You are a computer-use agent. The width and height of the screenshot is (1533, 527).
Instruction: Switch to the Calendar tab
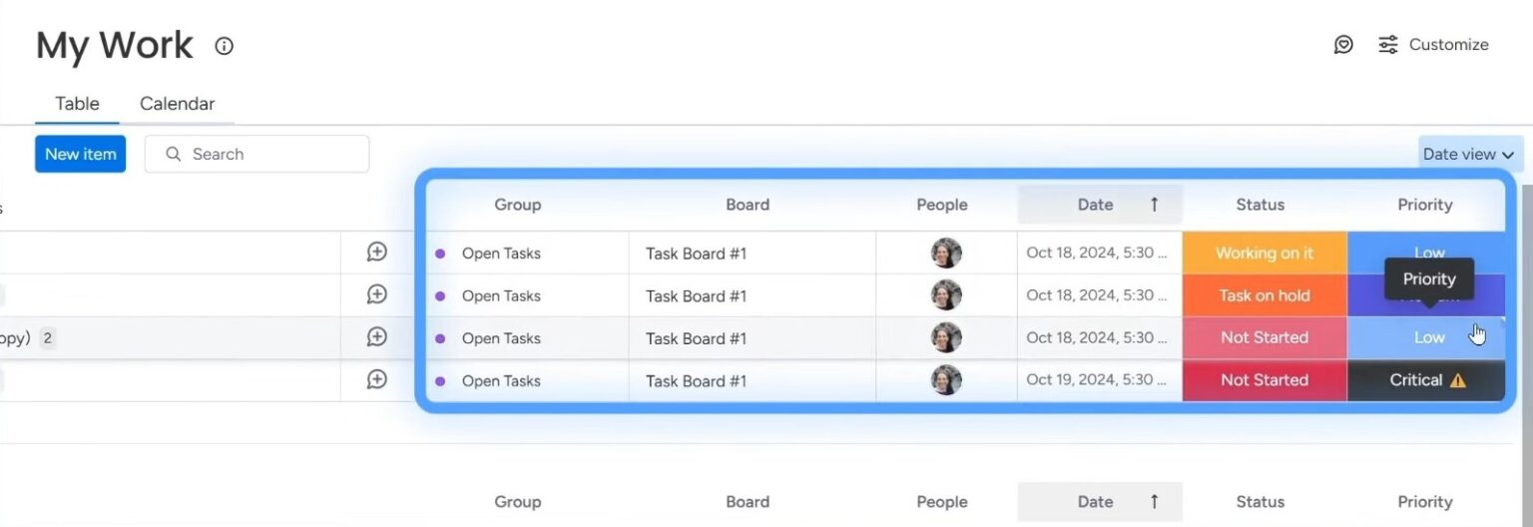[x=177, y=104]
